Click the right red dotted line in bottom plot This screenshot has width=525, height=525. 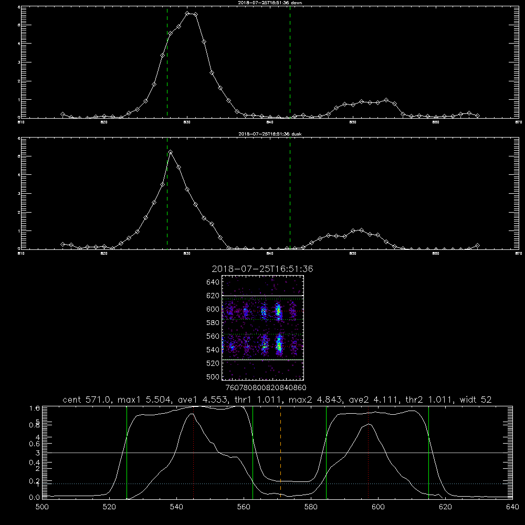coord(369,452)
